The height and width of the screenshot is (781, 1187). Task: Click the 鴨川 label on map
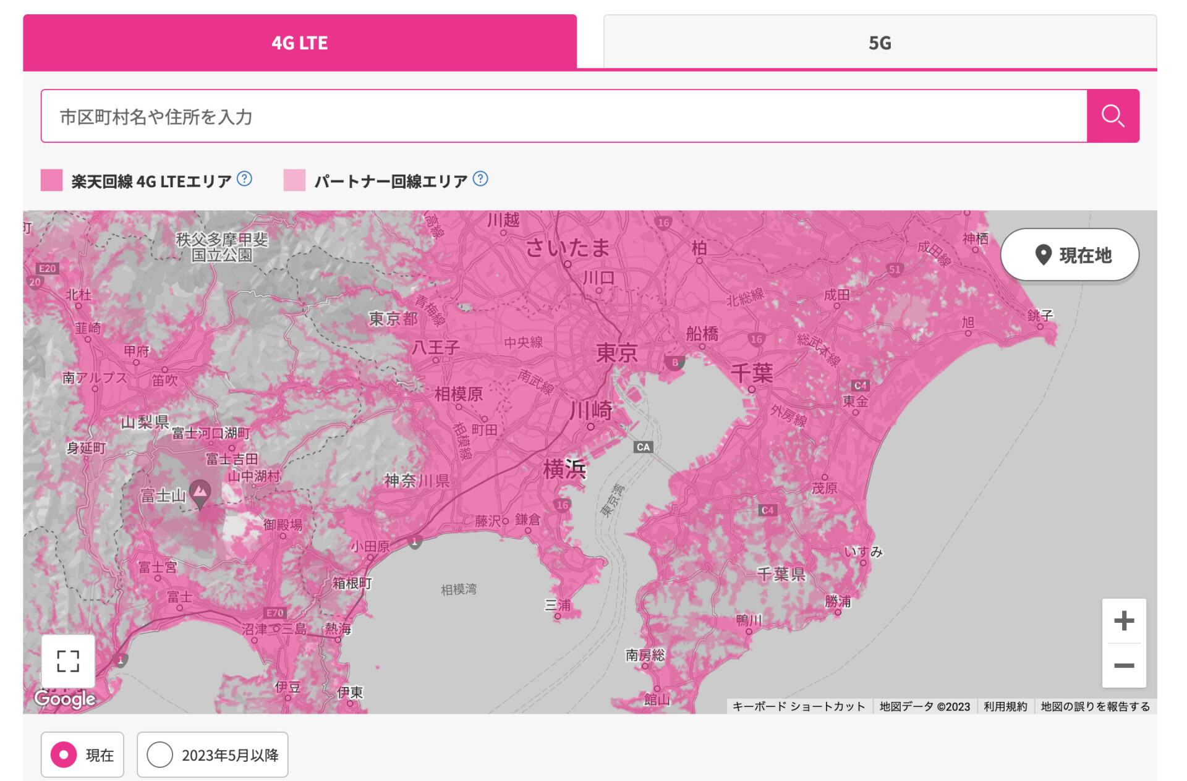749,620
